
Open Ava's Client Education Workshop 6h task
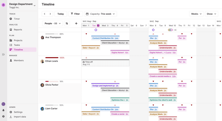(x=115, y=43)
